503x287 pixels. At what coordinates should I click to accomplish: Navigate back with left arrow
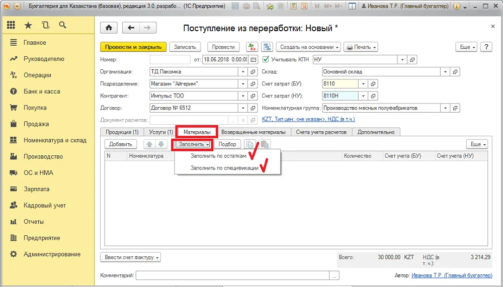tap(131, 28)
